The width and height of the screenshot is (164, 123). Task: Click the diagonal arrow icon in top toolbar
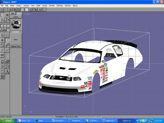pyautogui.click(x=36, y=10)
